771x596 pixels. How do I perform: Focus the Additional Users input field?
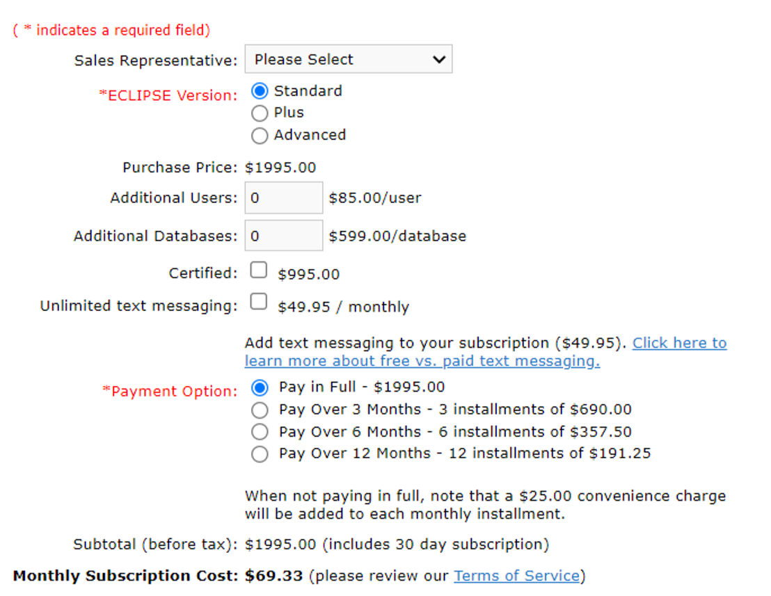(284, 198)
